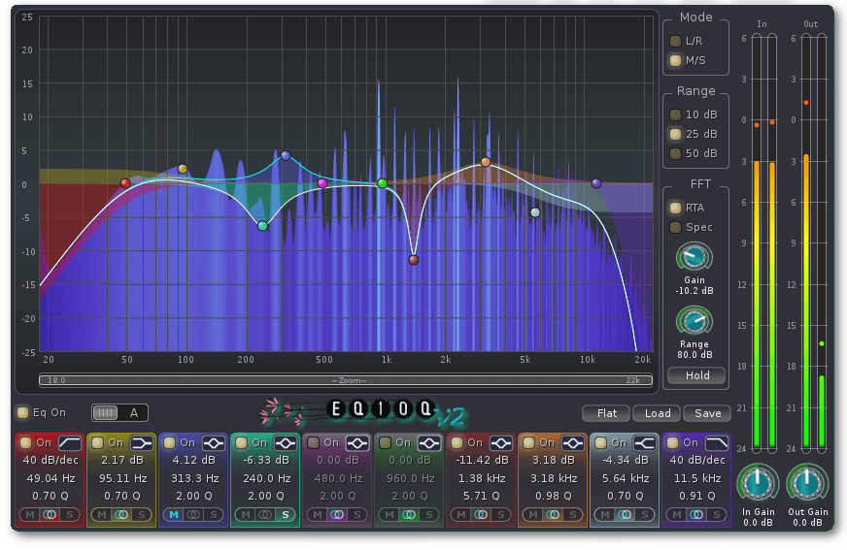Viewport: 847px width, 550px height.
Task: Click the M button of the 313.3 Hz band
Action: (x=174, y=515)
